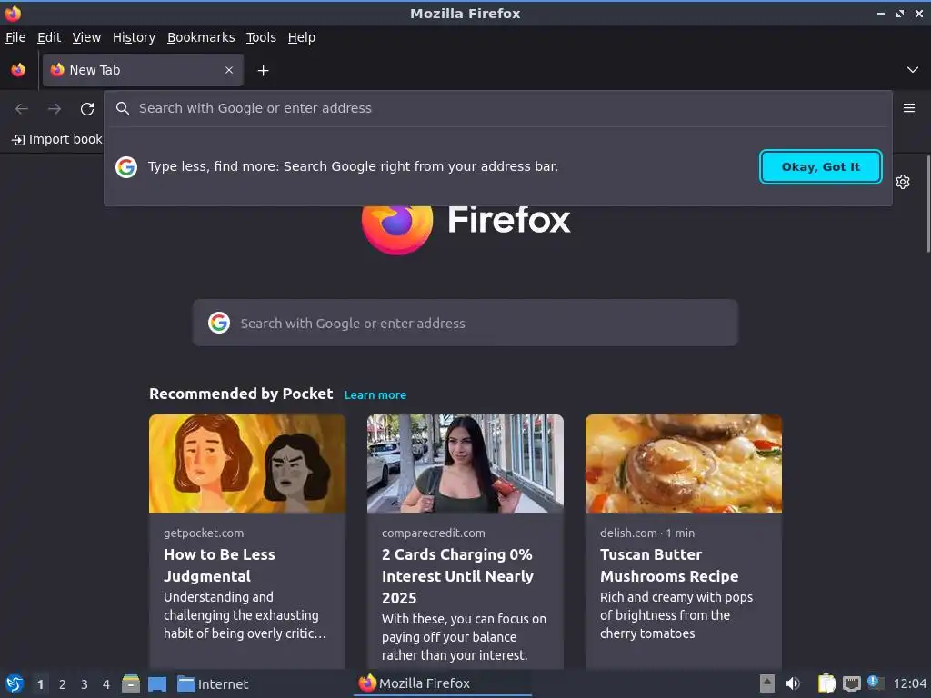Click the back navigation arrow
The height and width of the screenshot is (698, 931).
pos(22,109)
